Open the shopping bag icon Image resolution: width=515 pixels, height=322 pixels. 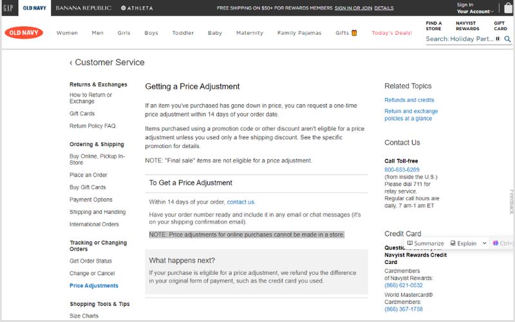coord(508,8)
